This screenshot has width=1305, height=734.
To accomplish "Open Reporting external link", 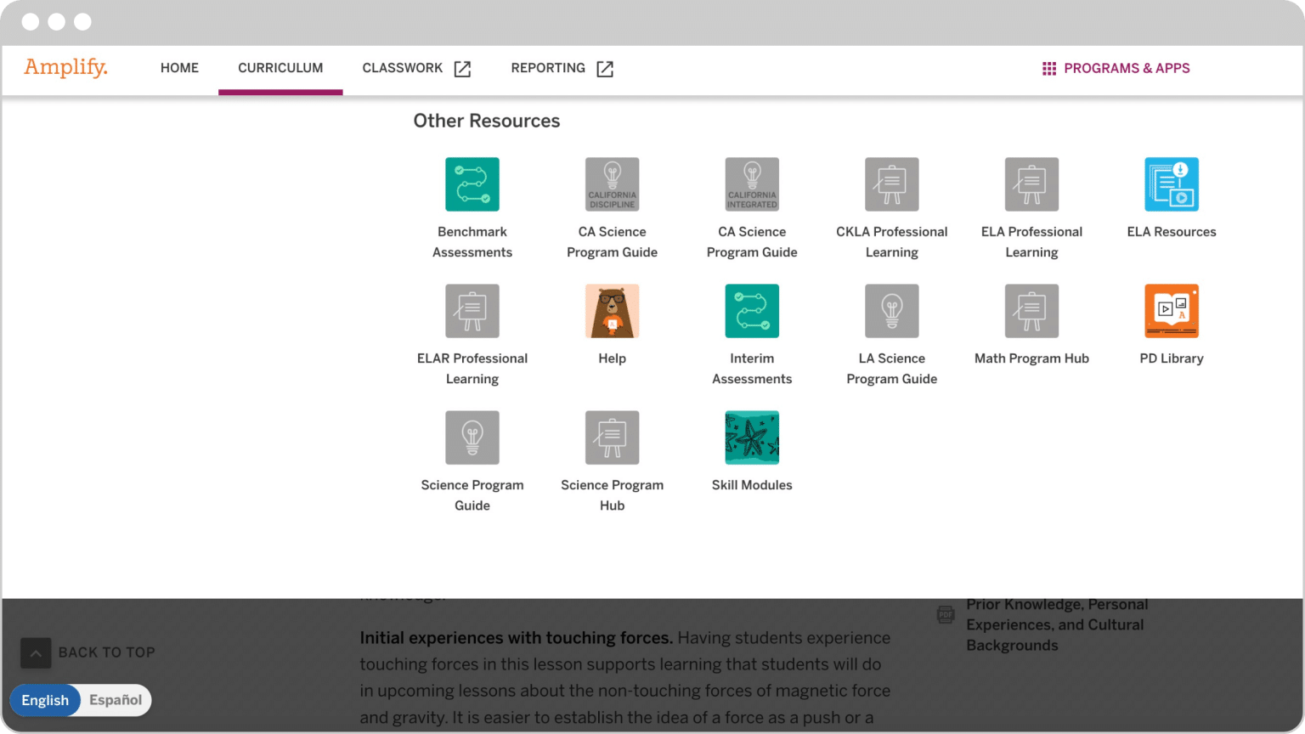I will (561, 68).
